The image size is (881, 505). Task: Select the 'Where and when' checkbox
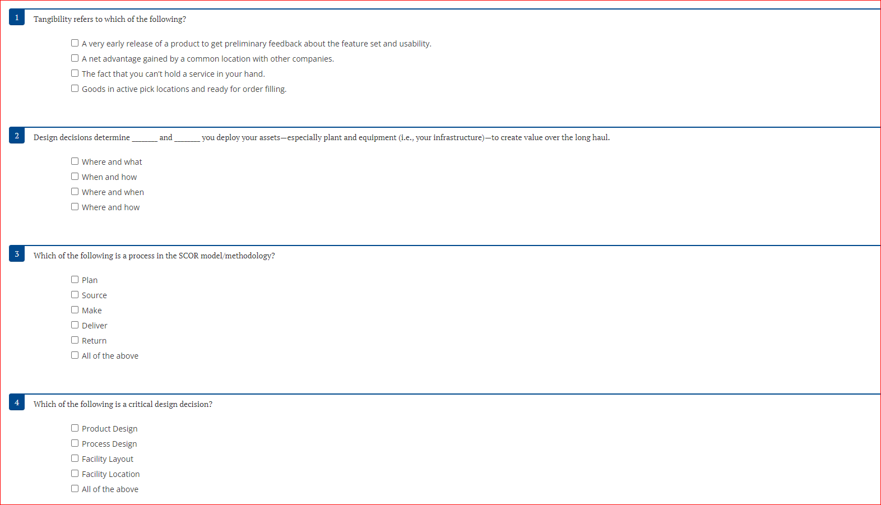(x=75, y=192)
